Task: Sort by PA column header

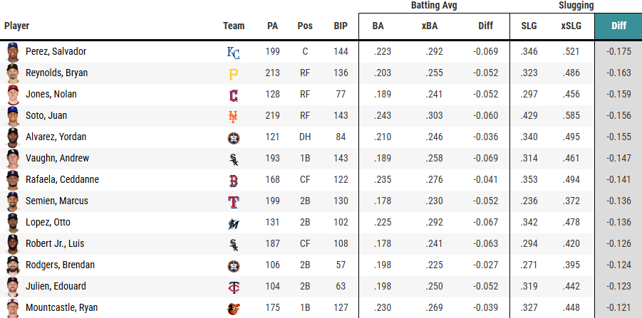Action: [x=272, y=26]
